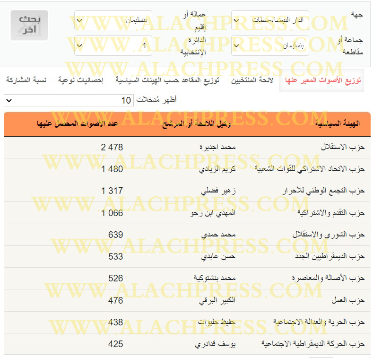Viewport: 373px width, 358px height.
Task: Switch to the لائحة المنتخبين tab
Action: [252, 80]
